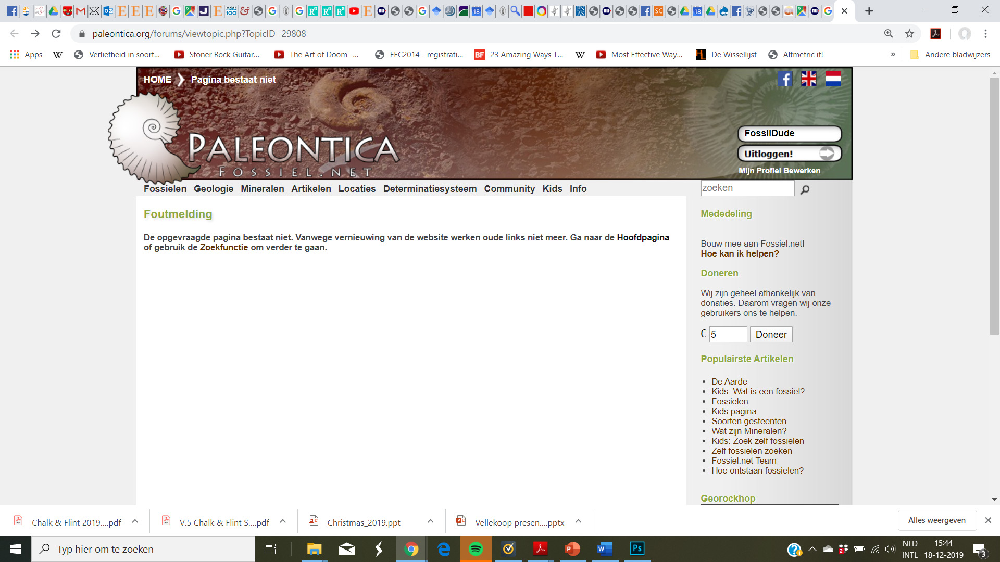The image size is (1000, 562).
Task: Open Spotify from the taskbar
Action: [476, 549]
